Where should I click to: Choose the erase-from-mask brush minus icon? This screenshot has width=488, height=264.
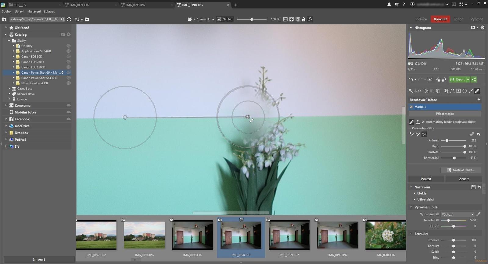pos(424,134)
